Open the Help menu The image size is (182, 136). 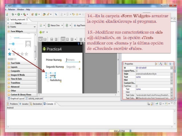(x=28, y=9)
